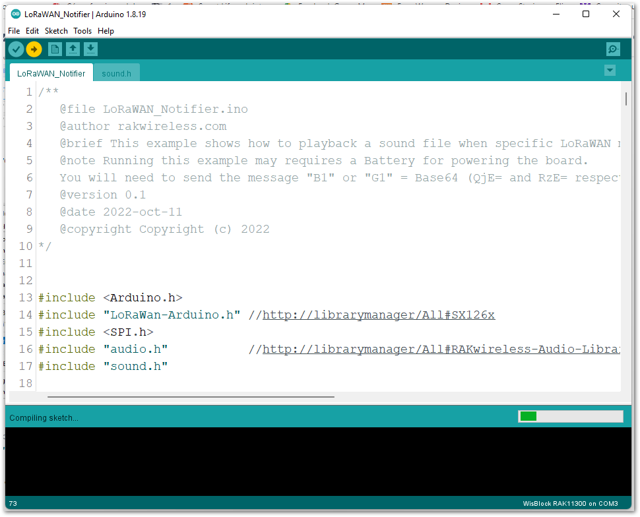Screen dimensions: 640x517
Task: Click the '@file LoRaWAN_Notifier.ino' comment
Action: click(154, 109)
